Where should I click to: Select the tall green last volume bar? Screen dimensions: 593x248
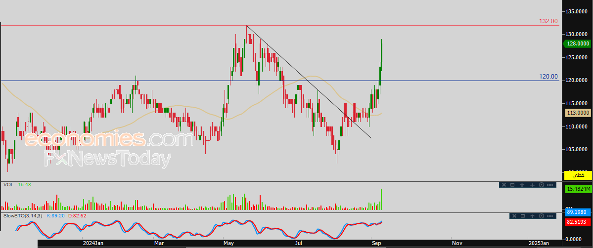382,199
